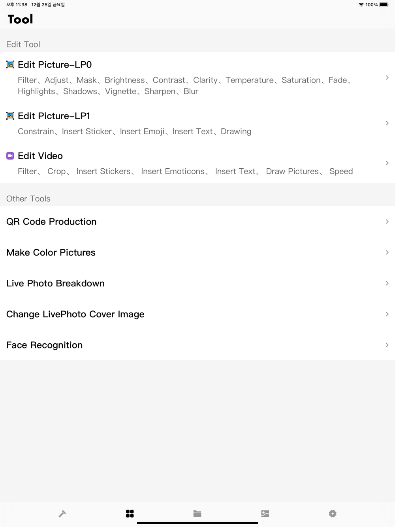Tap the LP1 description listing Insert Sticker
Image resolution: width=395 pixels, height=527 pixels.
click(x=134, y=131)
